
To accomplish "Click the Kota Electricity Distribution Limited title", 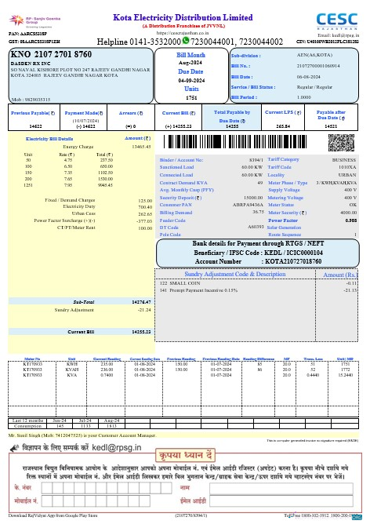I will [x=183, y=17].
